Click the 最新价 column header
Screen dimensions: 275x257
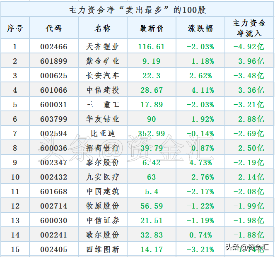click(152, 29)
